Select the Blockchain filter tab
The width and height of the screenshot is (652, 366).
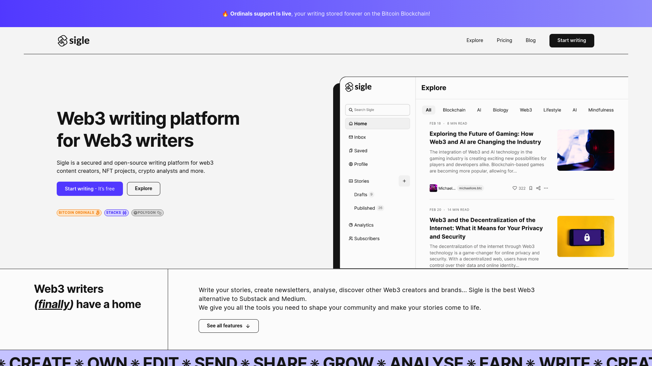[454, 110]
